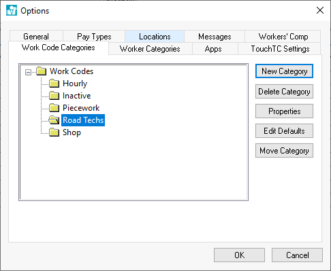Collapse the Work Codes tree node
331x271 pixels.
(x=28, y=72)
